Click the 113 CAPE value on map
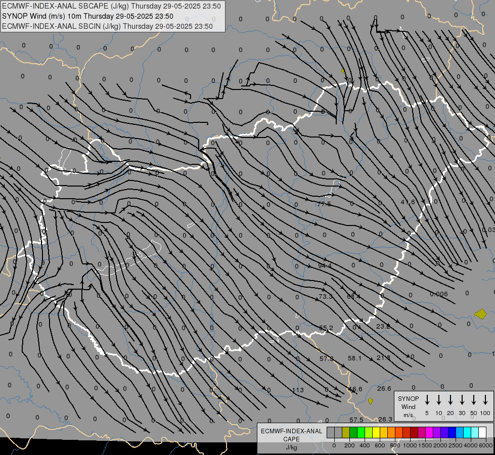Image resolution: width=495 pixels, height=455 pixels. click(298, 390)
